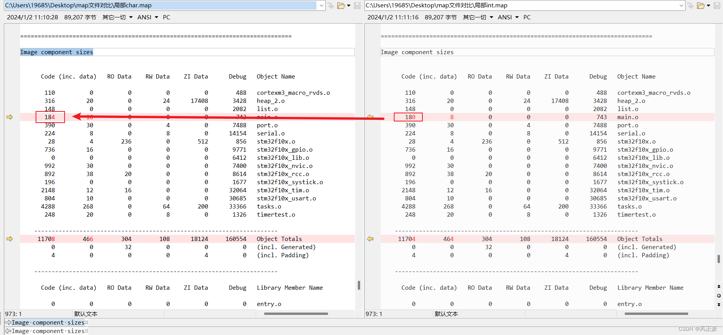Click the left pane reload arrow icon

coord(331,5)
